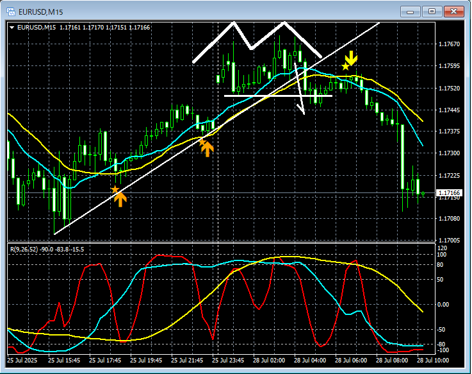Click the 28 Jul 02:00 time label

coord(269,361)
